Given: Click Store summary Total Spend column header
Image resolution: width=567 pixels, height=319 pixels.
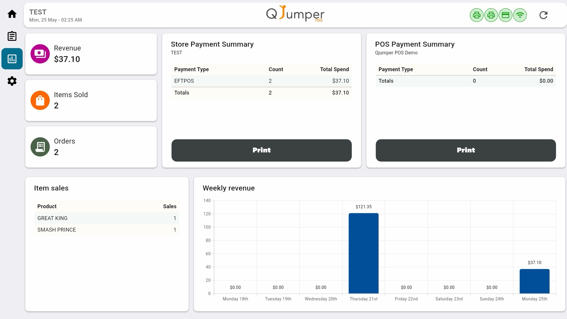Looking at the screenshot, I should point(335,69).
